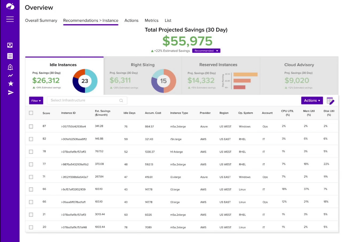
Task: Sort by Est. Savings column header
Action: (103, 113)
